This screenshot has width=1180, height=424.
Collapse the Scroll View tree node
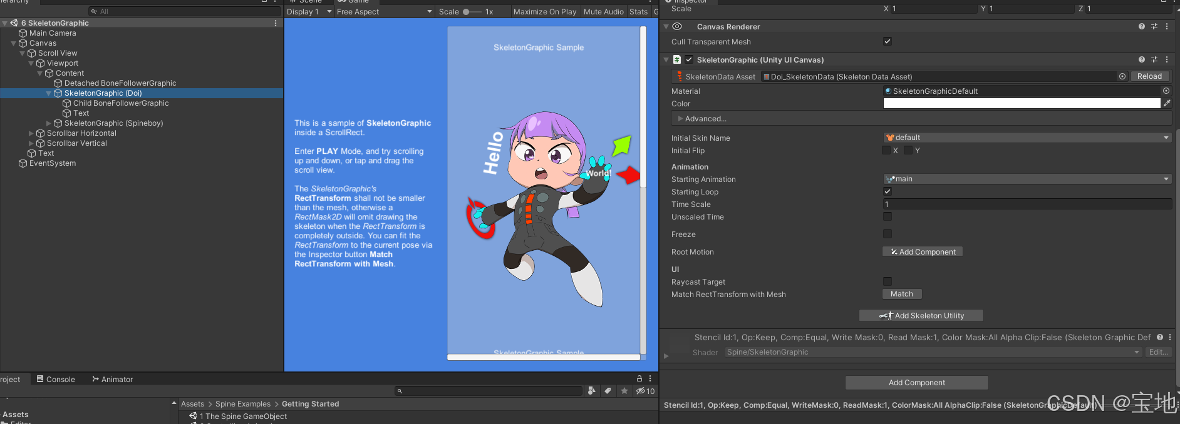click(23, 53)
